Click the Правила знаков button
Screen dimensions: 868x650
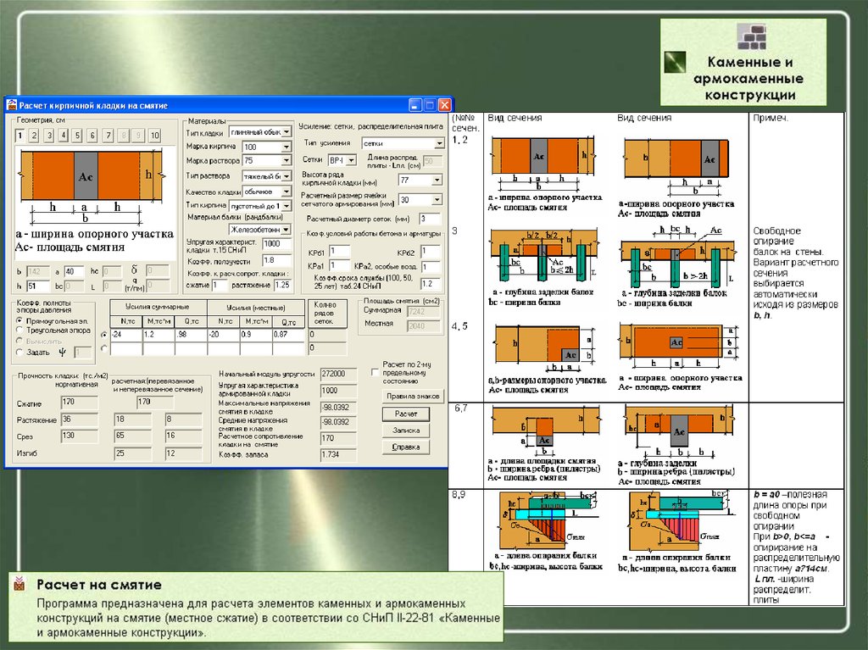[413, 396]
